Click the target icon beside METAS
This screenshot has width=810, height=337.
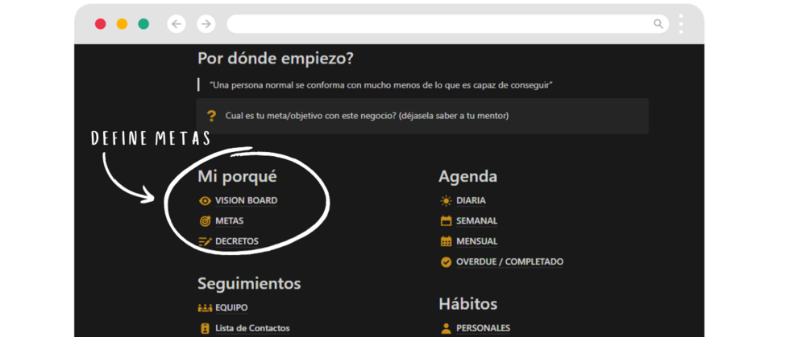[205, 221]
